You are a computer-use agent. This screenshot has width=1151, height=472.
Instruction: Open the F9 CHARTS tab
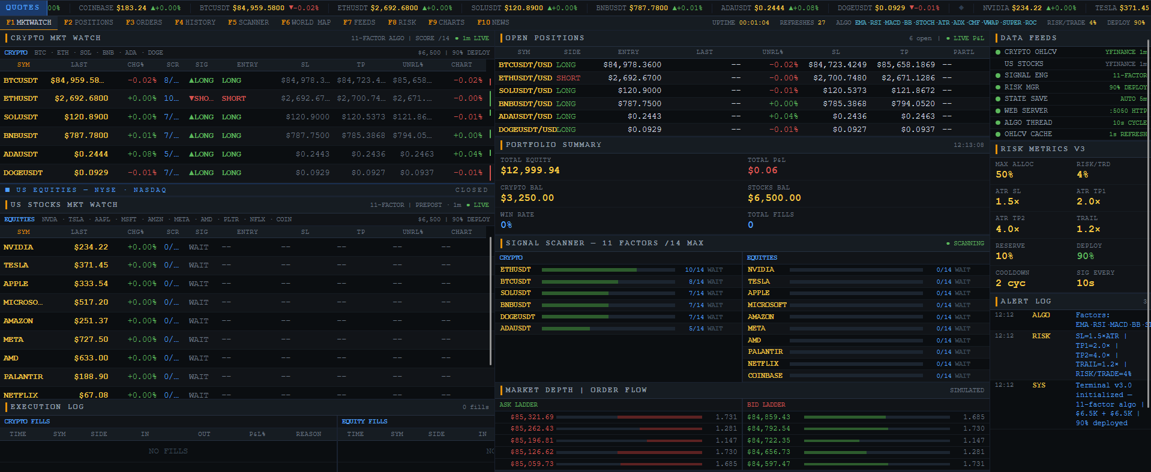pos(446,22)
